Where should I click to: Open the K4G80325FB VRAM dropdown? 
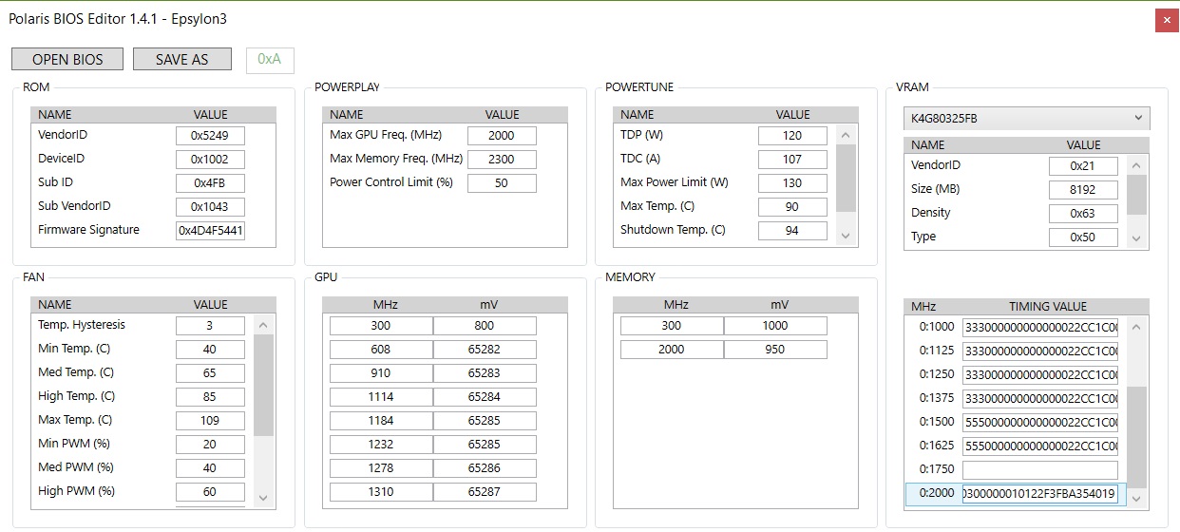(1026, 119)
